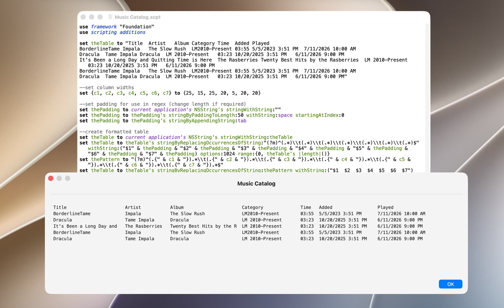This screenshot has height=308, width=504.
Task: Click the 'Time' column header in dialog
Action: click(306, 207)
